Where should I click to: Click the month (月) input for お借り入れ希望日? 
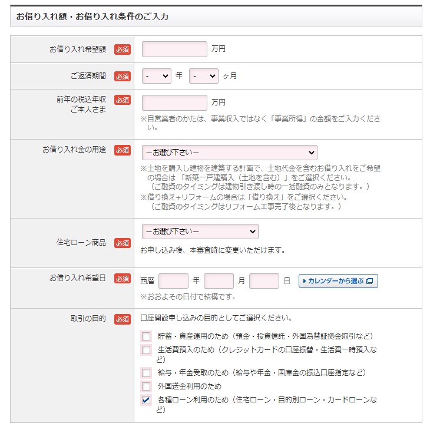click(219, 281)
